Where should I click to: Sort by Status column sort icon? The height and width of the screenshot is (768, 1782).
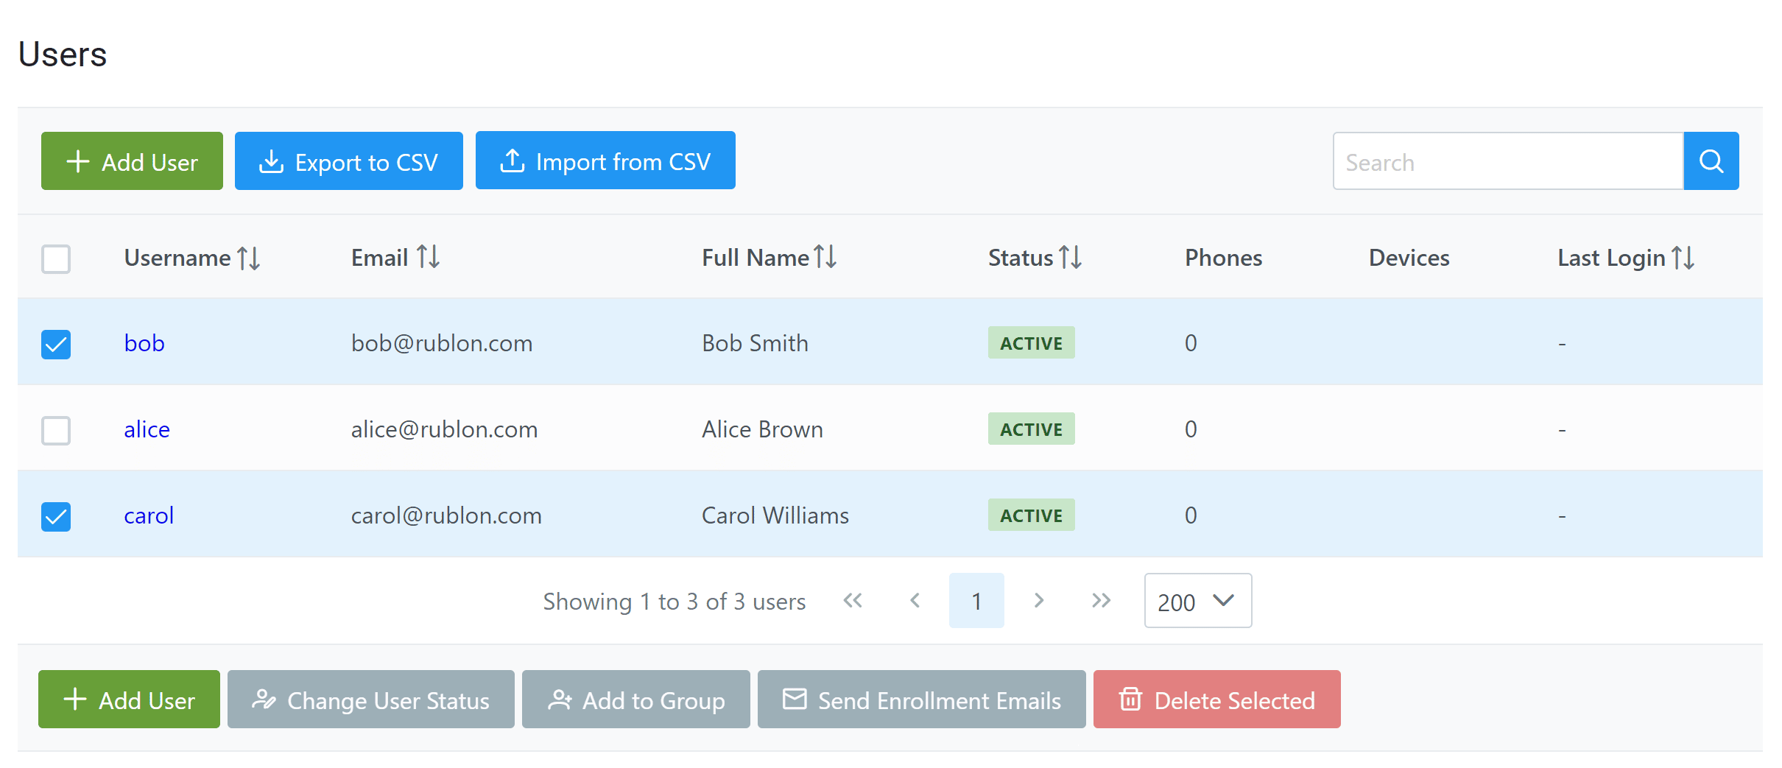(1071, 258)
